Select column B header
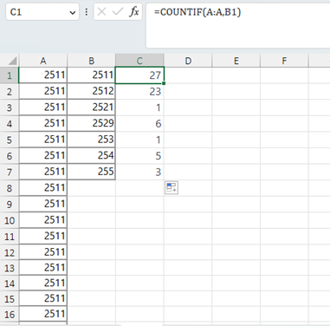The height and width of the screenshot is (326, 330). (91, 61)
